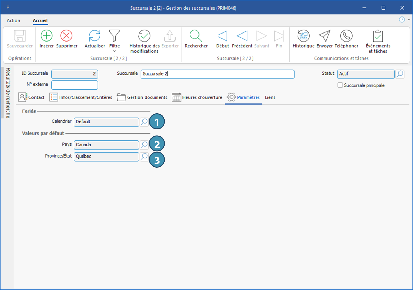
Task: Click the Téléphoner phone icon
Action: click(x=346, y=36)
